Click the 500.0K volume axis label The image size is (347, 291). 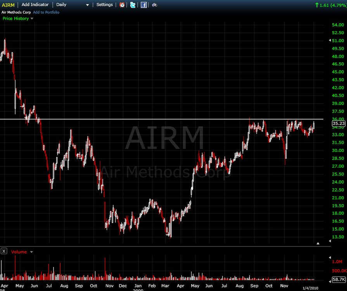coord(339,270)
